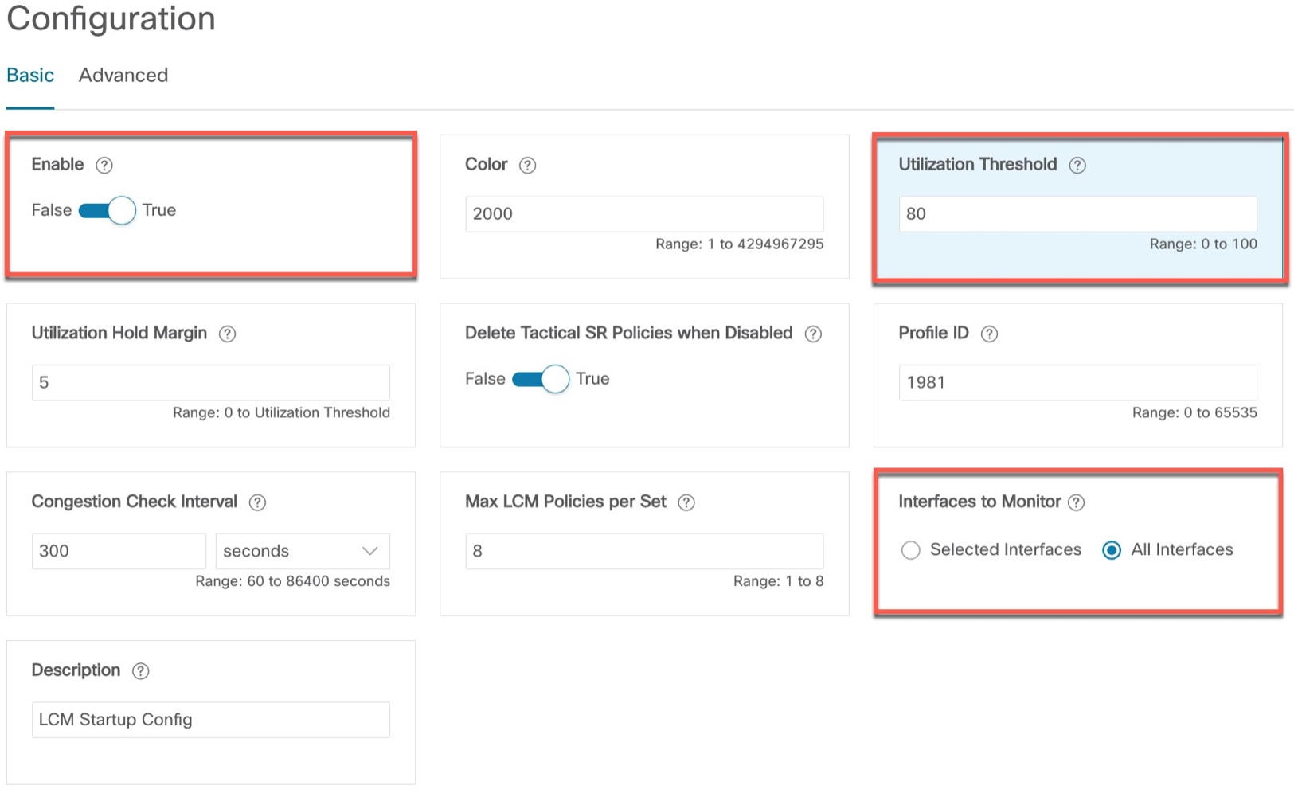This screenshot has height=793, width=1294.
Task: Click the Color help question mark
Action: [x=528, y=165]
